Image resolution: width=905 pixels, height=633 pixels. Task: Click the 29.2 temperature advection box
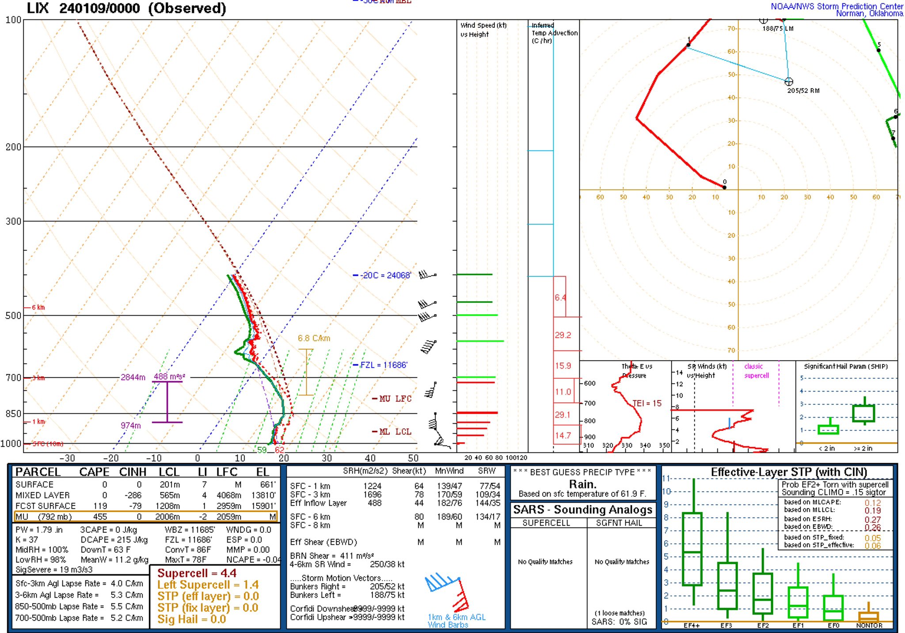563,335
